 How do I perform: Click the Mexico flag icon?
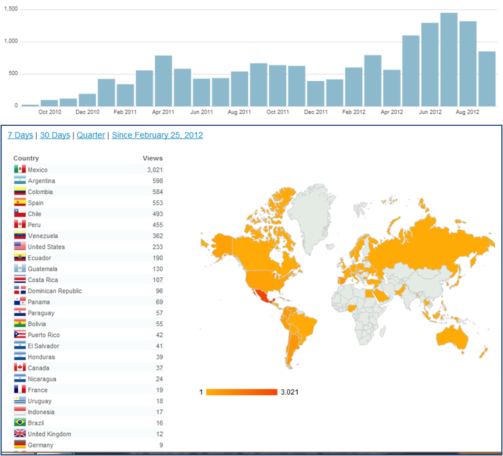tap(19, 169)
